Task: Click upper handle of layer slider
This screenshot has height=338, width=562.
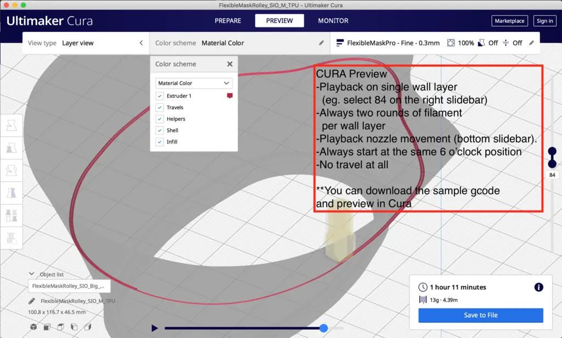Action: pos(552,151)
